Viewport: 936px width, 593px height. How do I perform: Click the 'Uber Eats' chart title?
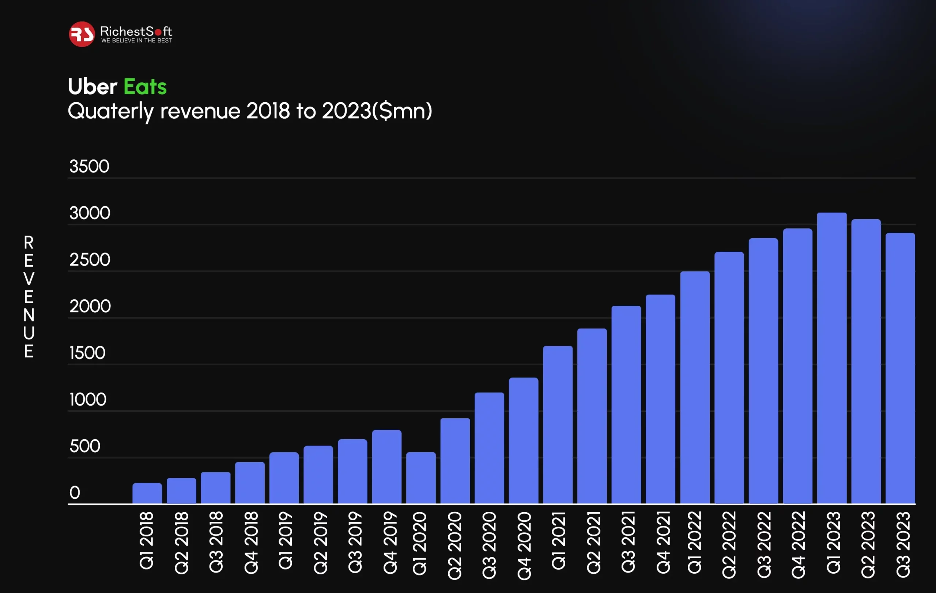117,86
